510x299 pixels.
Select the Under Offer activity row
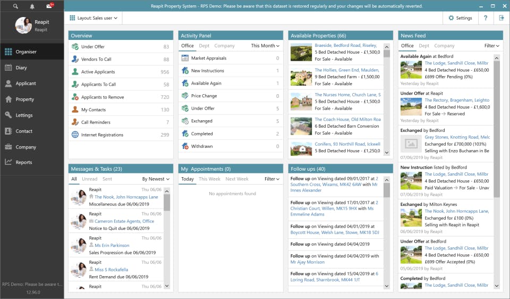pos(231,108)
